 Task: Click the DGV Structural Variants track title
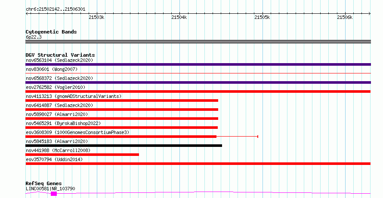(60, 55)
